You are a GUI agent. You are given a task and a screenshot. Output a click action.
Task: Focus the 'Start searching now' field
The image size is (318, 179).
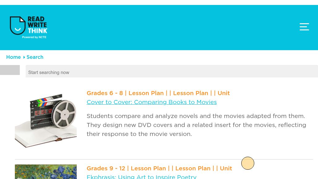point(171,72)
